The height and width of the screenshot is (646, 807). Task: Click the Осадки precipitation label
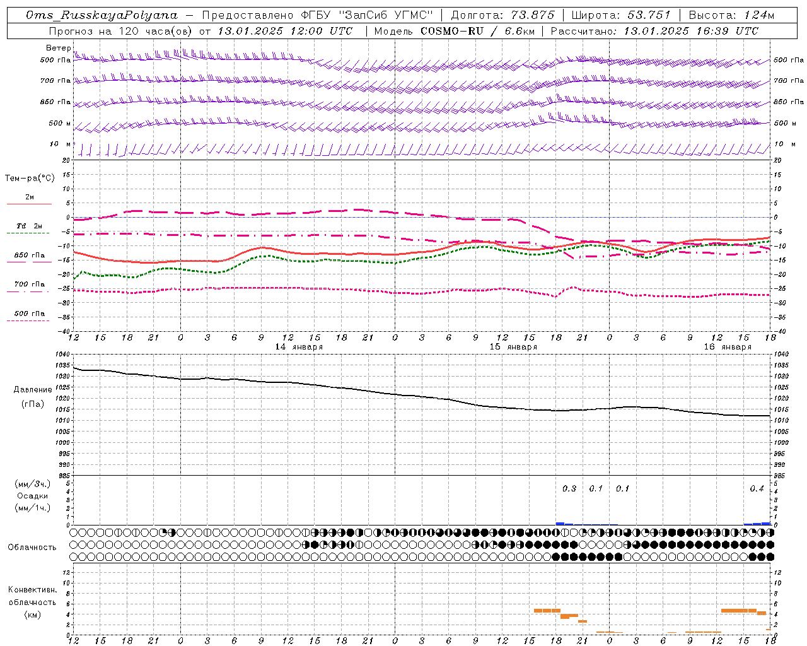click(x=33, y=496)
